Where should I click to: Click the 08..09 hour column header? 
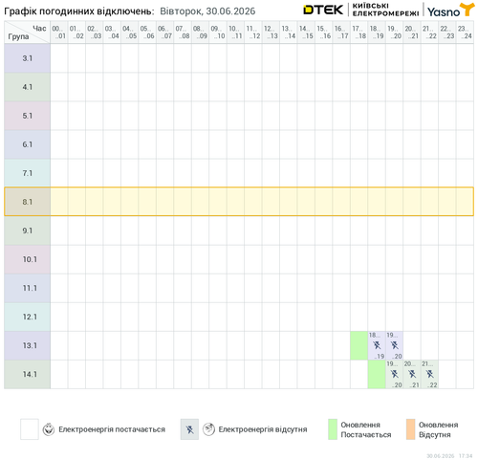(200, 33)
